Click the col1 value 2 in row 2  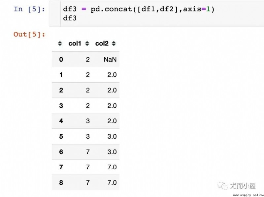tap(88, 90)
